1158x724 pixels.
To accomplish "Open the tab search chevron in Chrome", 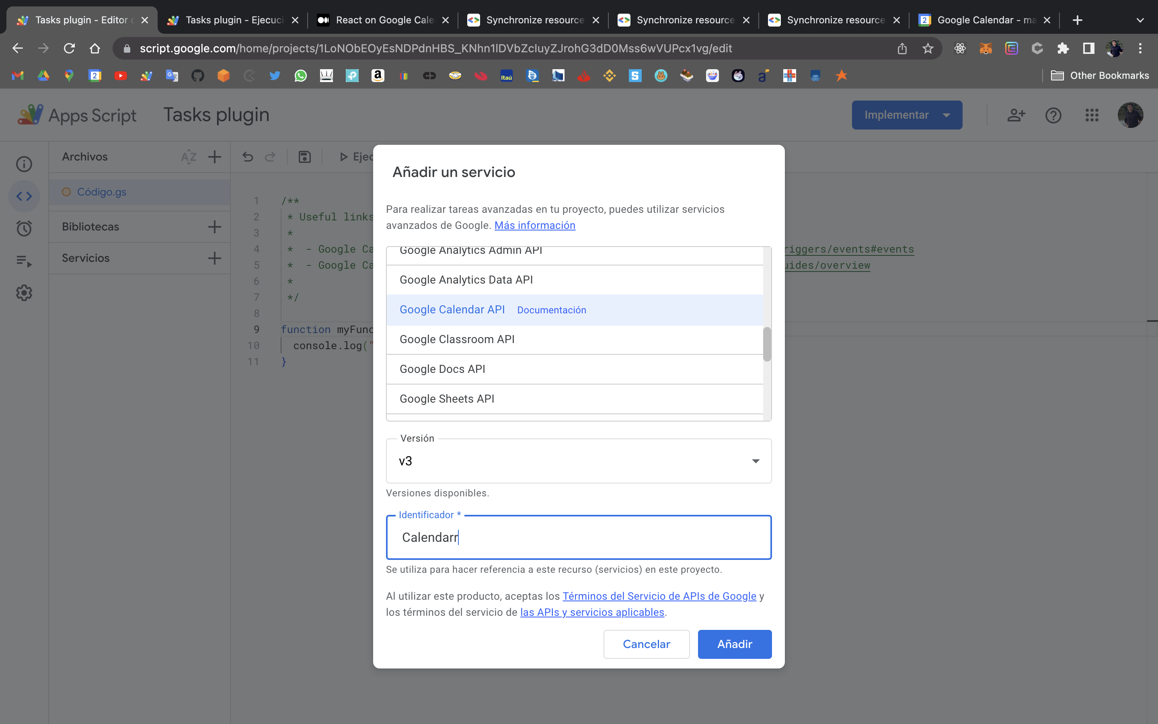I will point(1140,20).
